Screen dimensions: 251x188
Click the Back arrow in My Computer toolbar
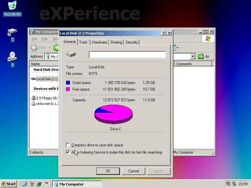click(34, 48)
